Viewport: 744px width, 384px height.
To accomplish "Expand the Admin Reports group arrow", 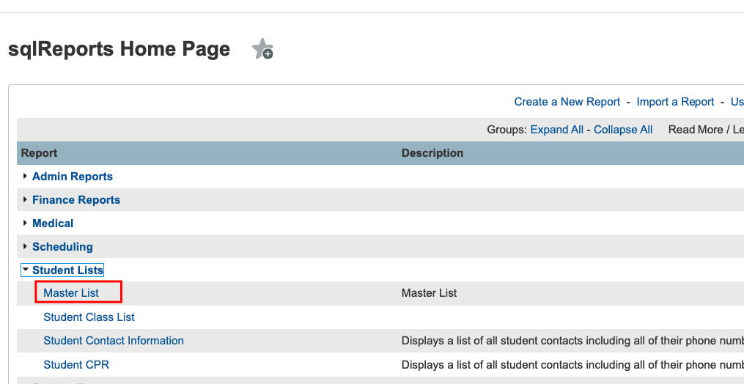I will coord(25,176).
